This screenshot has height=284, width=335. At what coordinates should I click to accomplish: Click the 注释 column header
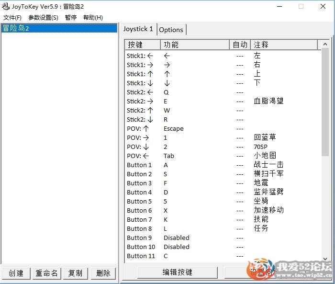[x=284, y=45]
